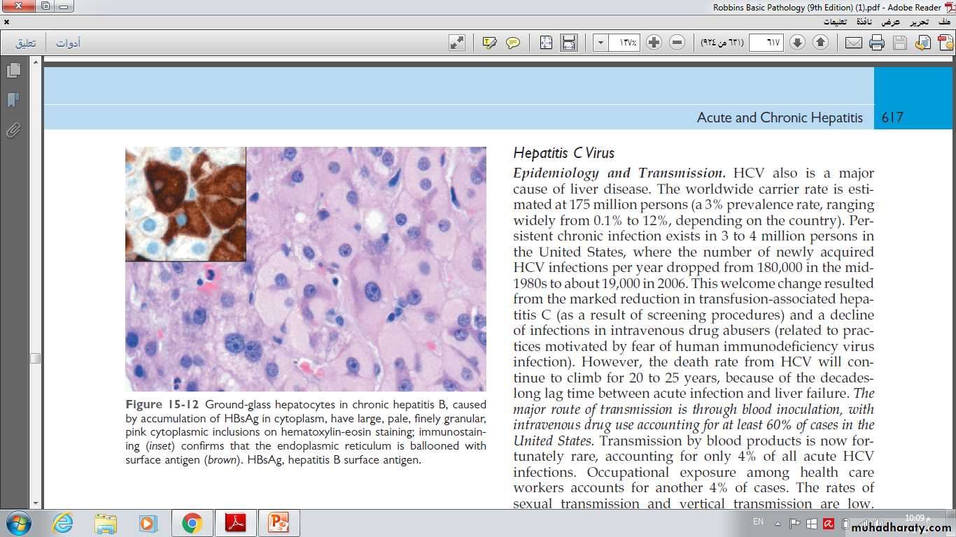Open the Page Thumbnails panel icon

[x=13, y=71]
